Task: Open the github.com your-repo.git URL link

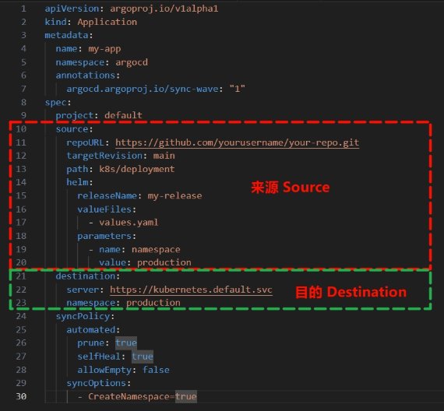Action: [238, 142]
